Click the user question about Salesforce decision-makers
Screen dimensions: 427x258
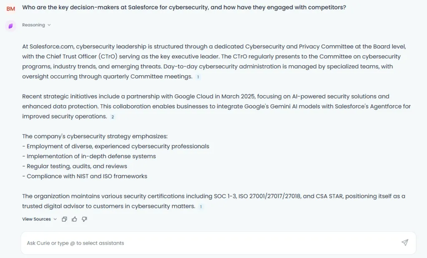tap(184, 8)
